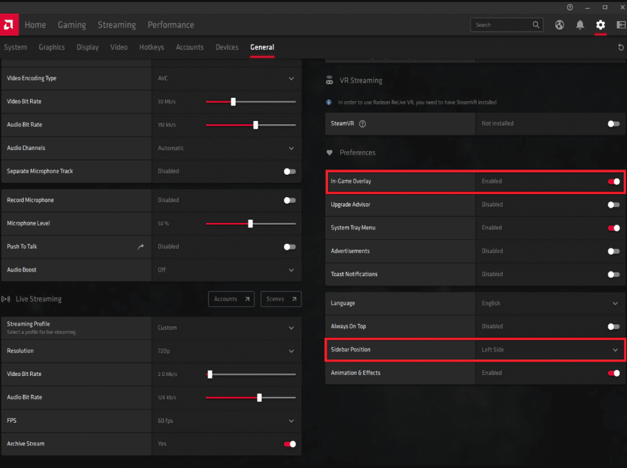Turn on Toast Notifications toggle

click(x=613, y=274)
